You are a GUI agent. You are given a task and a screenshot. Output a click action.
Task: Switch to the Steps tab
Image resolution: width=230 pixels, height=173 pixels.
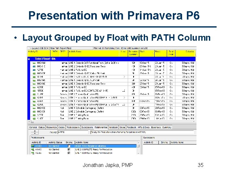(x=122, y=128)
